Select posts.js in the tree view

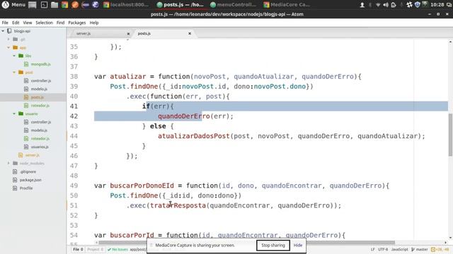tap(37, 97)
